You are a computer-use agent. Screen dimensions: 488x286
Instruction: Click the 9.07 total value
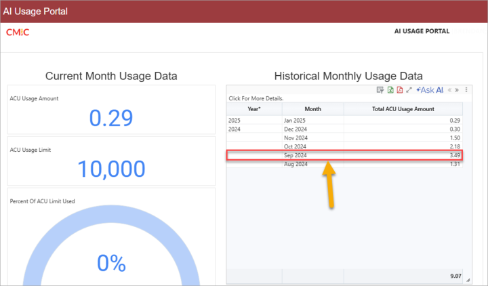click(455, 276)
